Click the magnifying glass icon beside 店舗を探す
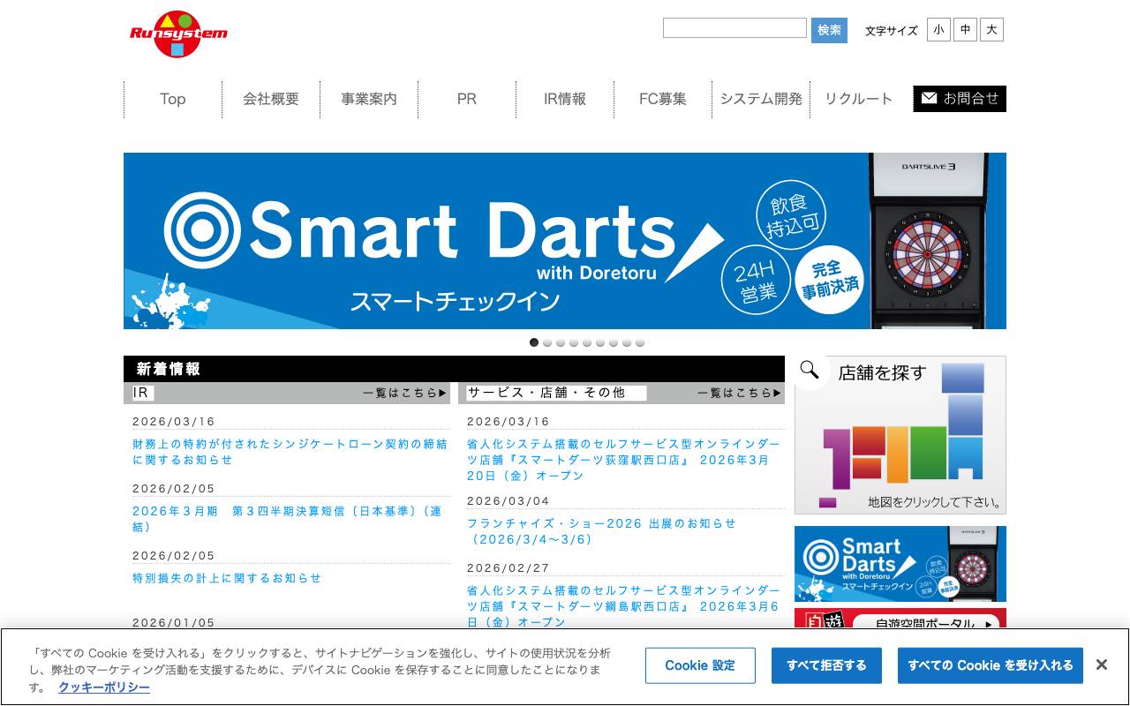The height and width of the screenshot is (706, 1130). (x=809, y=371)
